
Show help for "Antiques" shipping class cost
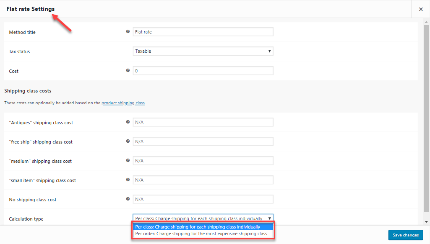[x=128, y=122]
